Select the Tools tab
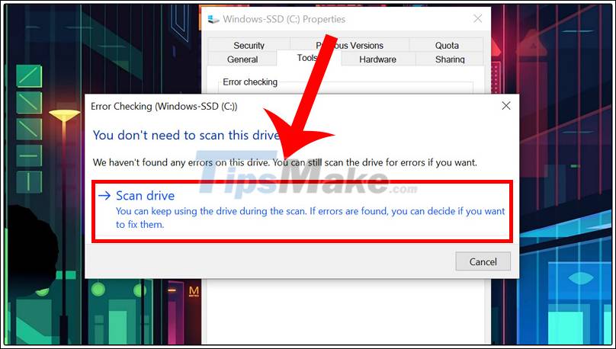The width and height of the screenshot is (616, 349). coord(309,58)
